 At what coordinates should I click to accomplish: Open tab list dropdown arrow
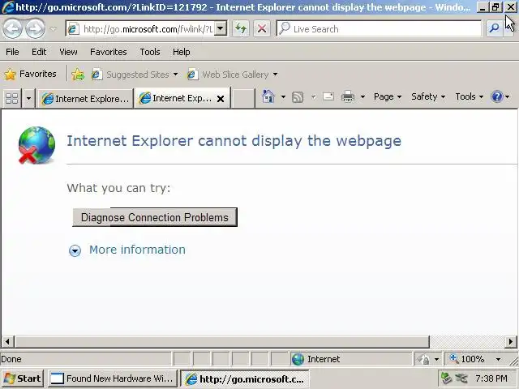coord(28,99)
